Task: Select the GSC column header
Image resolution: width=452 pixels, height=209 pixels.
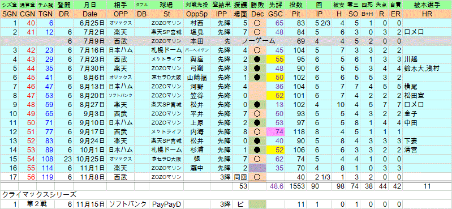Action: click(x=275, y=14)
